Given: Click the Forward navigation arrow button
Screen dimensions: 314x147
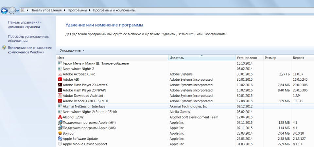Looking at the screenshot, I should pyautogui.click(x=12, y=10).
